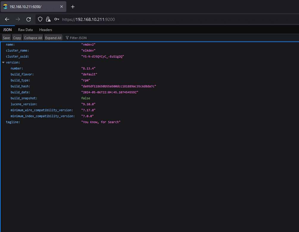
Task: Switch to the Raw Data tab
Action: tap(25, 30)
